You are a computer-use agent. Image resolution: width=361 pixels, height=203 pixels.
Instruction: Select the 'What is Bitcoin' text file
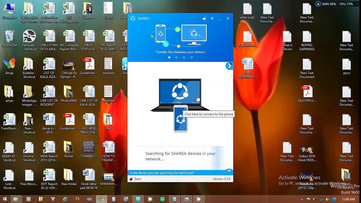(x=287, y=41)
